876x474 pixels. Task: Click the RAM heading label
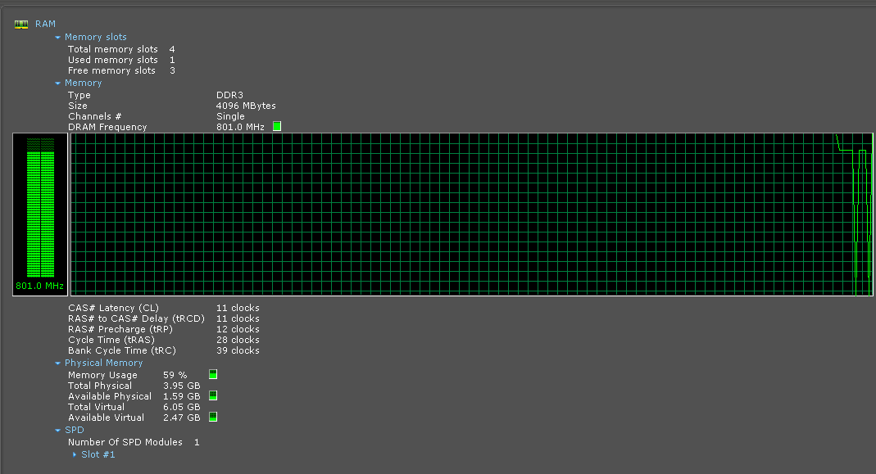point(45,25)
